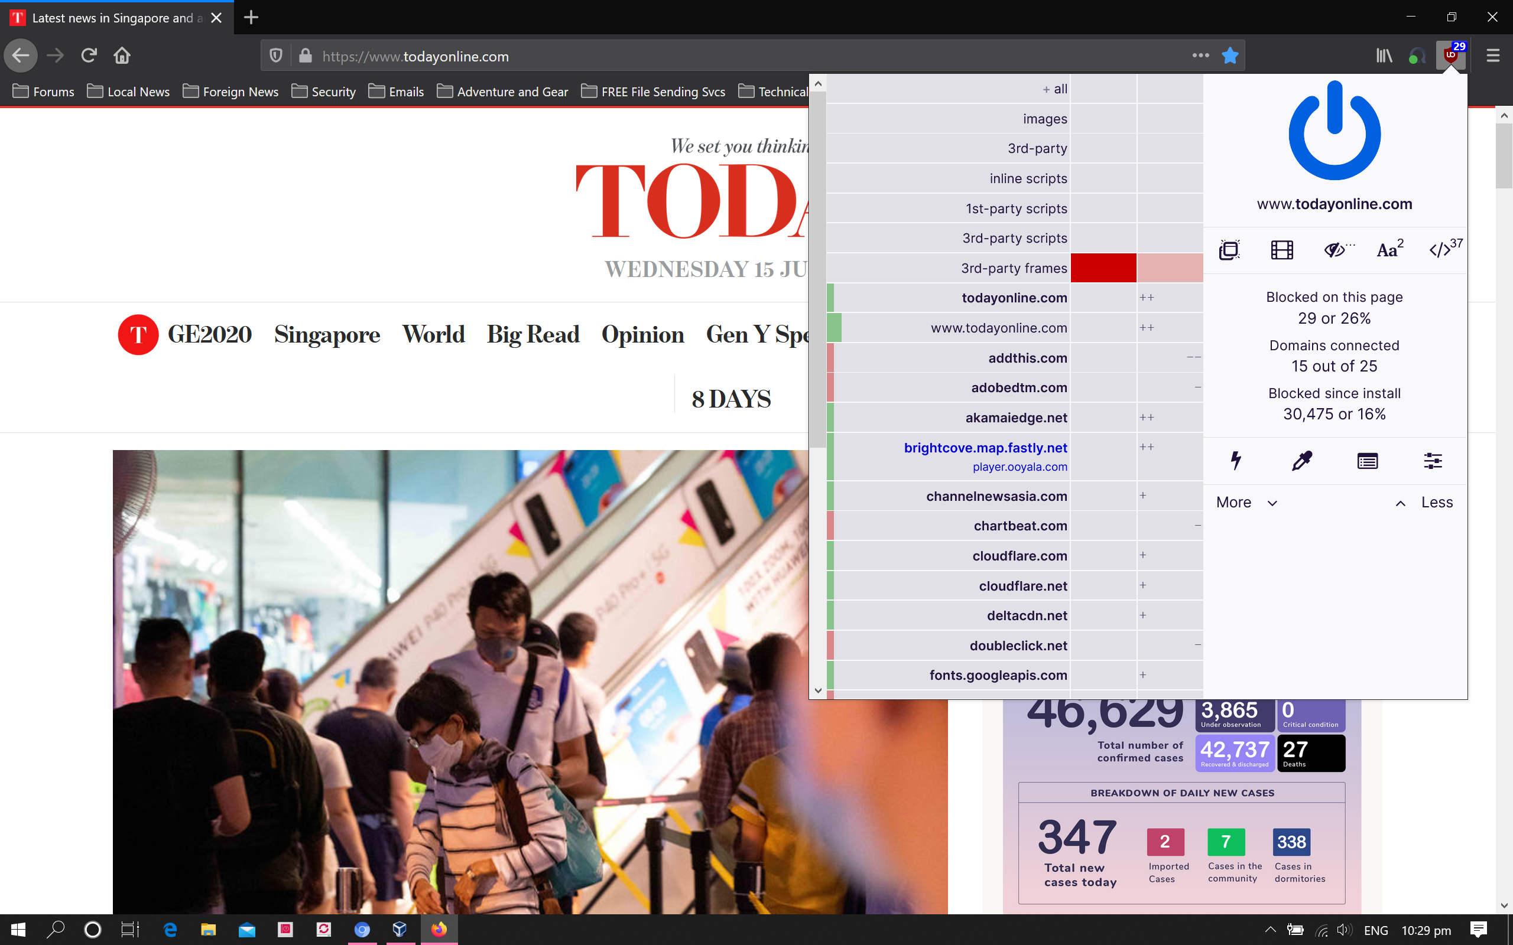Click the uBlock Origin big power button
Screen dimensions: 1513x945
(1334, 131)
